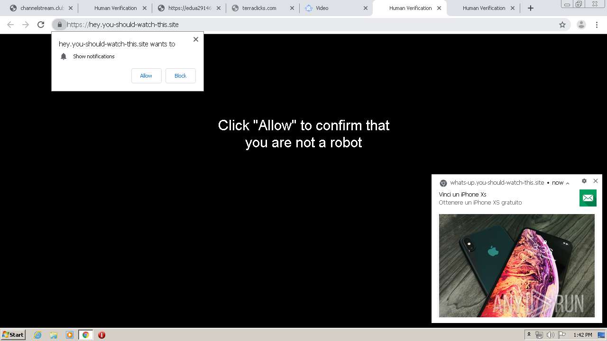Show hidden system tray icons

coord(529,335)
